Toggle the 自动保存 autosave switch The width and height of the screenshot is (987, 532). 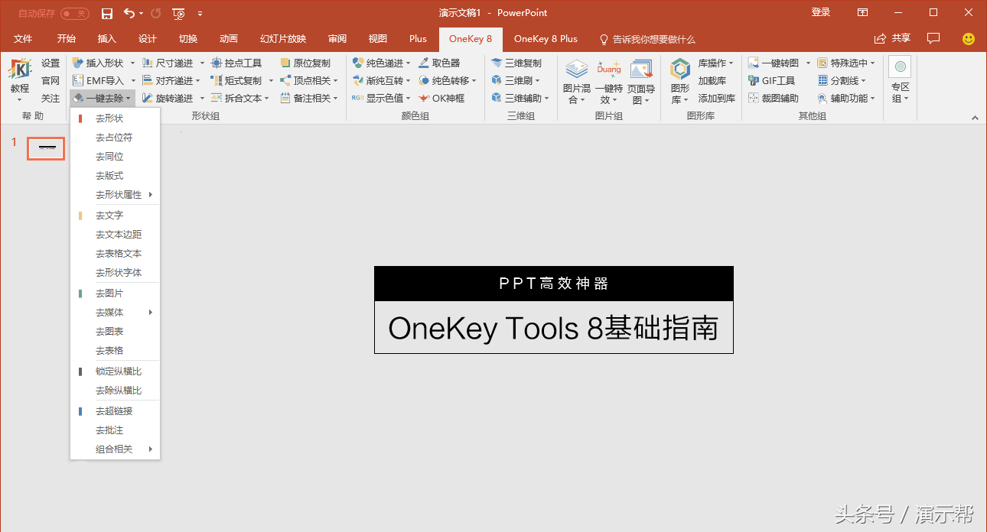[x=74, y=13]
